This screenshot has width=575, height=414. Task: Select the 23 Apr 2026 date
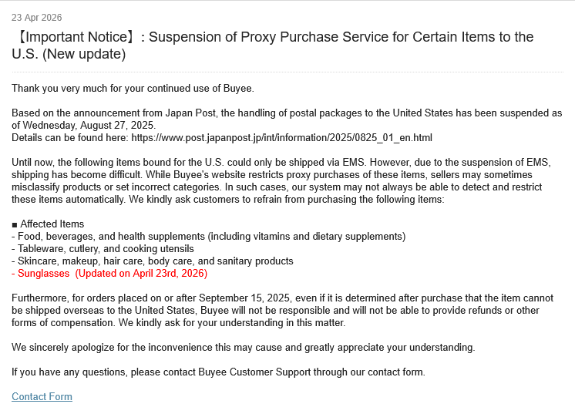coord(37,18)
